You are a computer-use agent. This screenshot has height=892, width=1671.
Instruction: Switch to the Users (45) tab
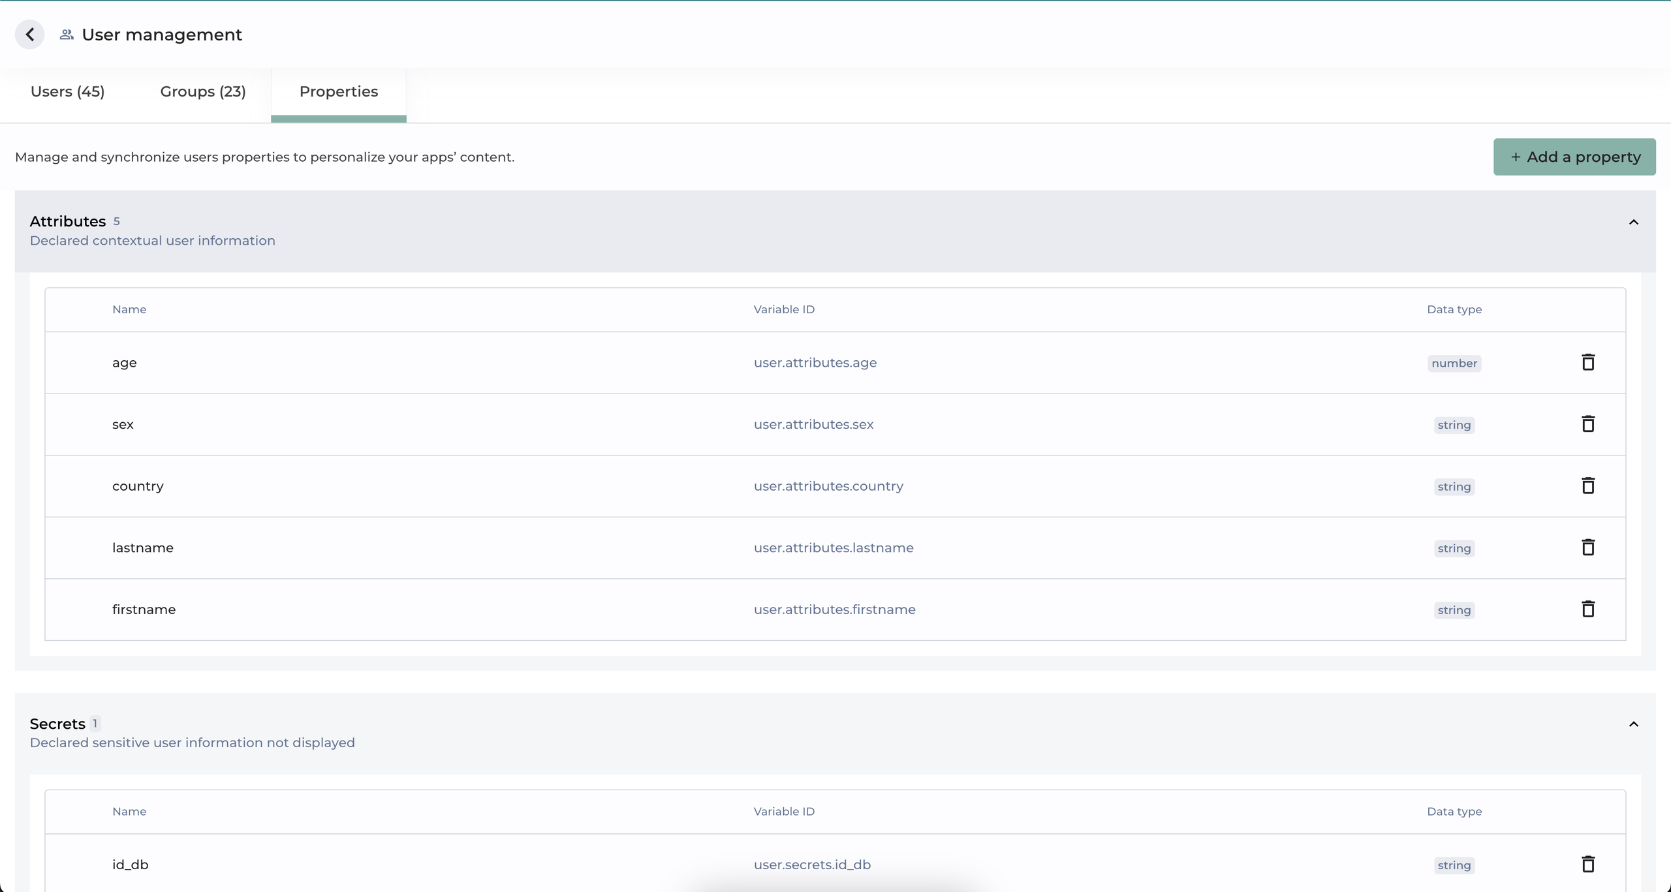pos(67,91)
